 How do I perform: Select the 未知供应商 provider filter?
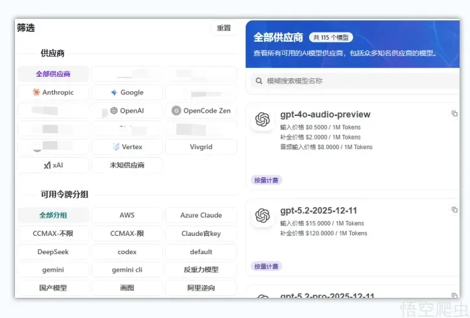click(127, 165)
